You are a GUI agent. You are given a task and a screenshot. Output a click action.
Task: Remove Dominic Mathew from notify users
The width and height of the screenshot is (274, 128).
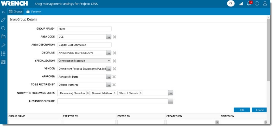114,93
